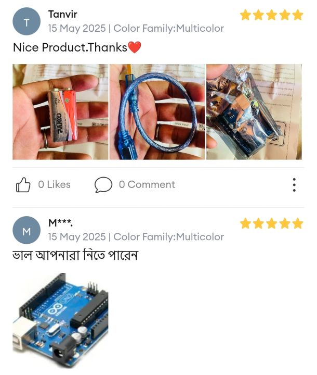The image size is (317, 375).
Task: Tap the thumbs-up like icon on Tanvir's review
Action: (x=23, y=184)
